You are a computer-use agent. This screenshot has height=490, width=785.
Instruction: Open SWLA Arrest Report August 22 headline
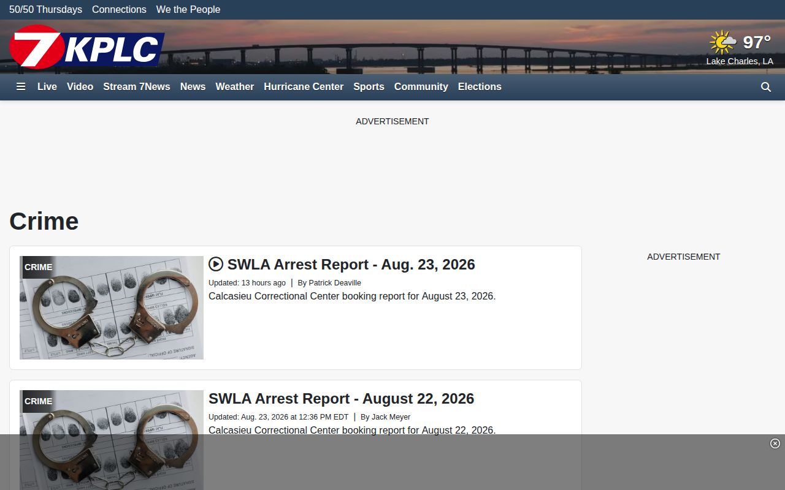point(341,399)
